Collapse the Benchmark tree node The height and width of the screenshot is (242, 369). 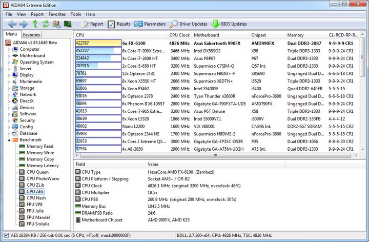(9, 140)
